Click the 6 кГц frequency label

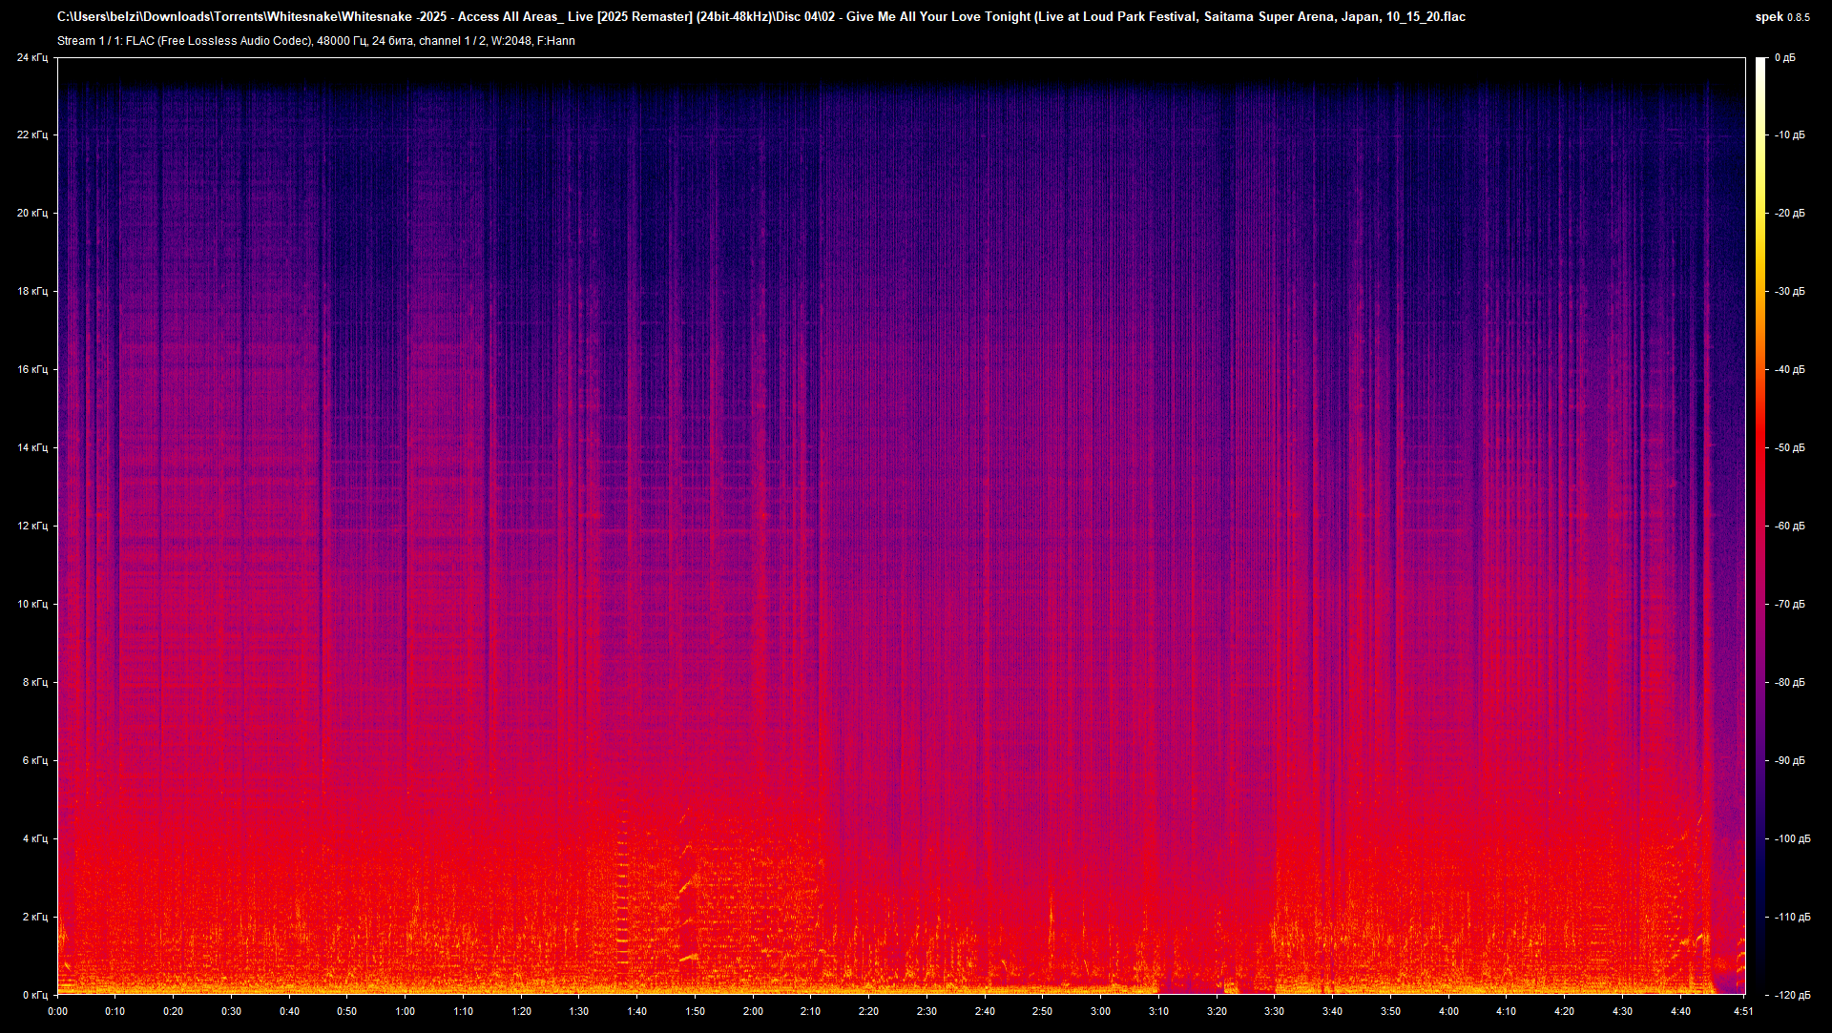pyautogui.click(x=35, y=760)
